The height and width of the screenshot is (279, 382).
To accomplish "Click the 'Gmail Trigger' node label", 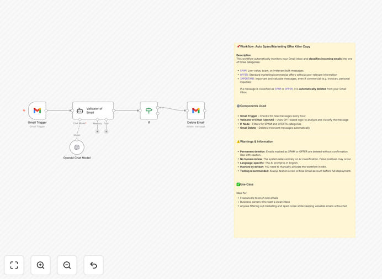I will point(38,123).
